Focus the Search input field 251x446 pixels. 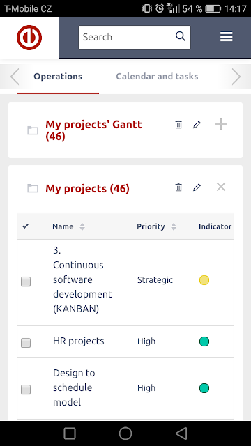pos(128,37)
